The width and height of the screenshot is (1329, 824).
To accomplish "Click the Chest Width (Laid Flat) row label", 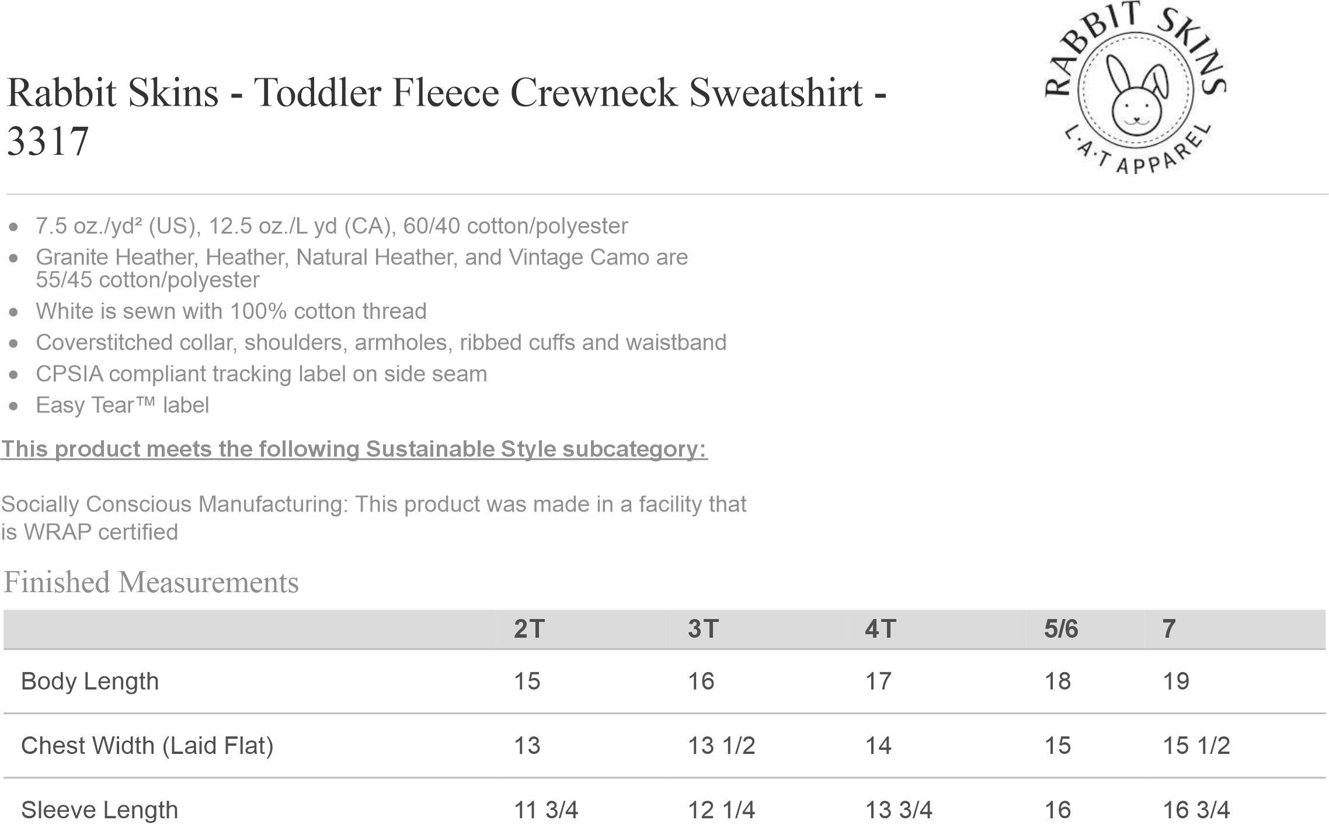I will tap(147, 746).
